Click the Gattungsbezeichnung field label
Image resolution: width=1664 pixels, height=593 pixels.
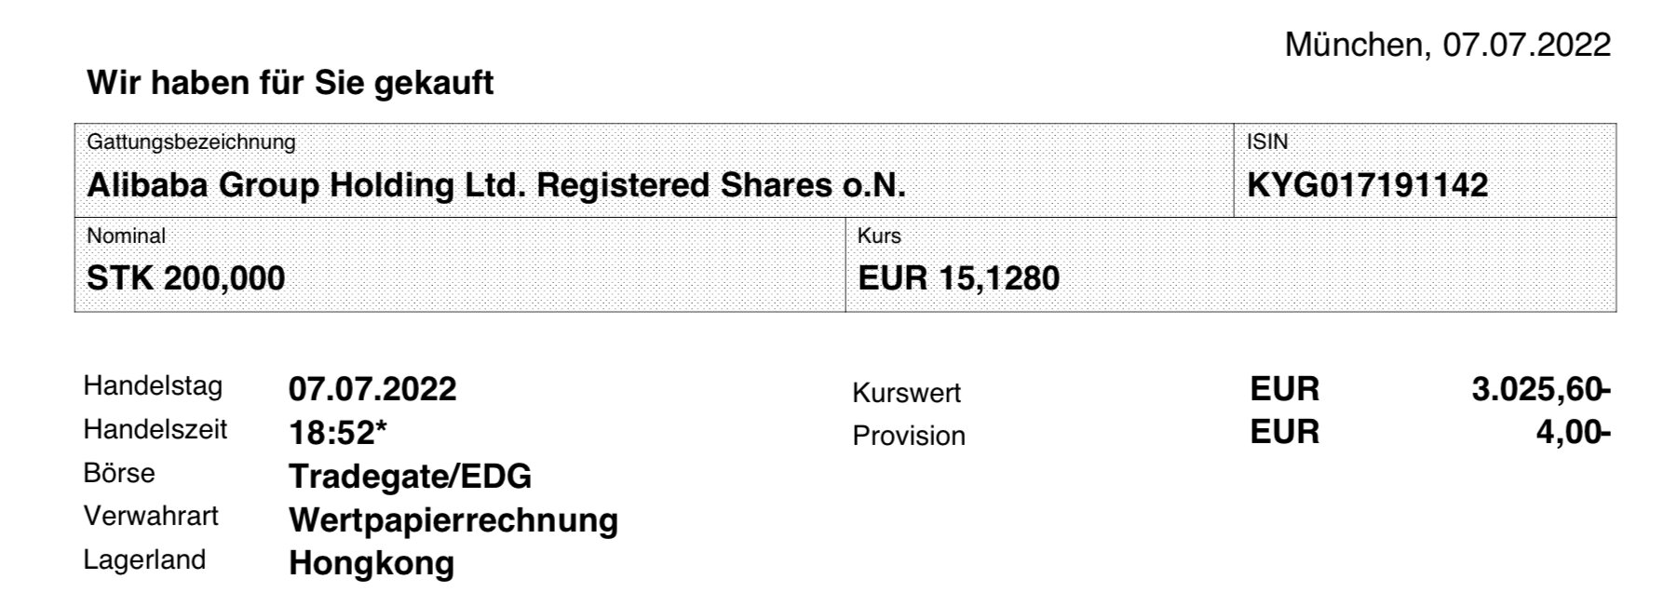point(191,142)
